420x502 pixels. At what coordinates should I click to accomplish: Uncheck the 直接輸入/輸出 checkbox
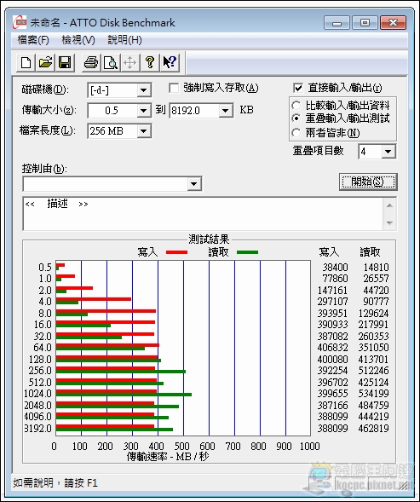pos(297,88)
